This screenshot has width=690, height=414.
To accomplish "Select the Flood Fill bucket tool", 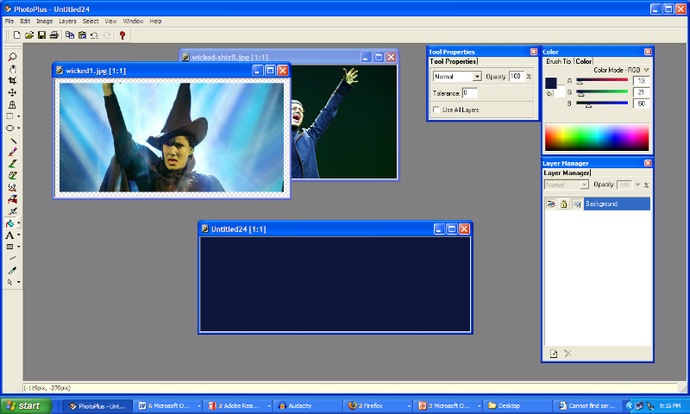I will pos(9,223).
